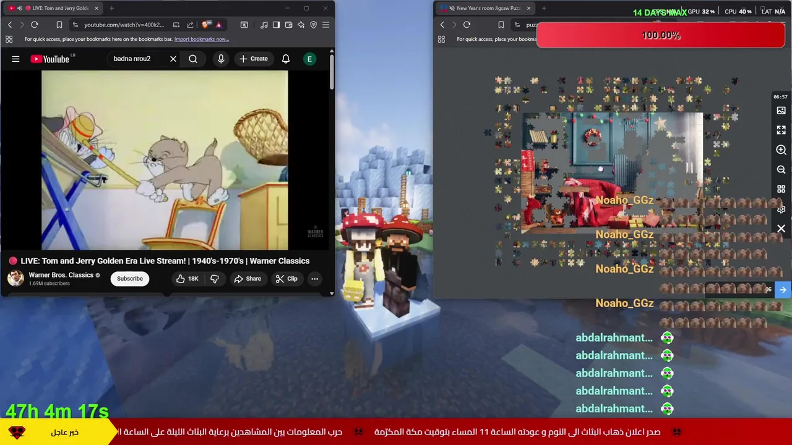Screen dimensions: 792x445
Task: Click the Tom and Jerry video player
Action: pos(165,160)
